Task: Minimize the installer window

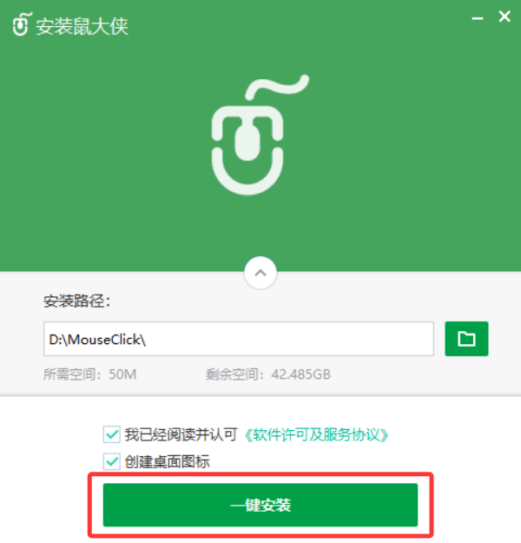Action: coord(478,18)
